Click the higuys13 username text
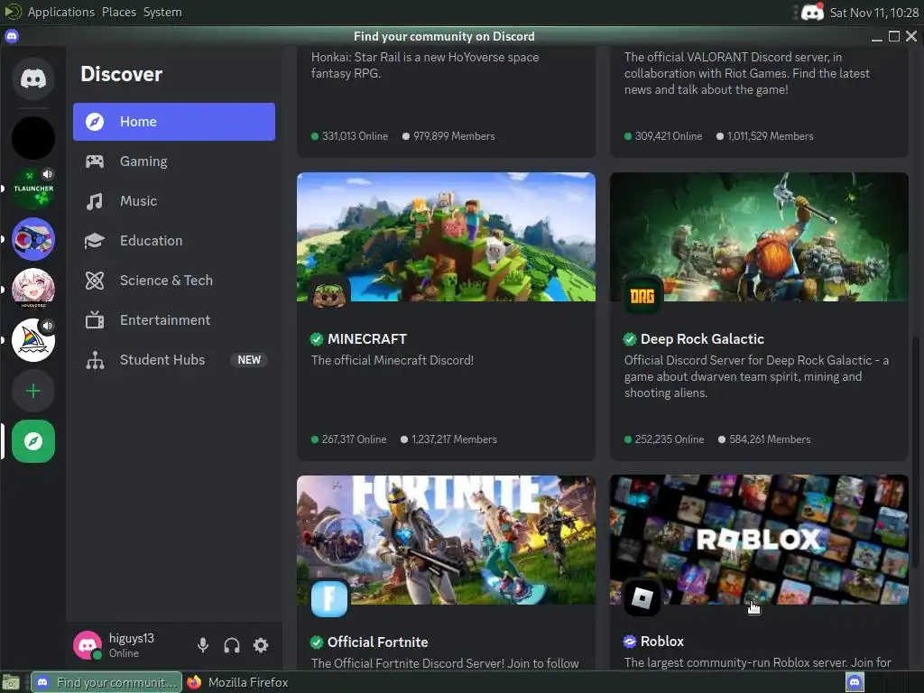 132,638
